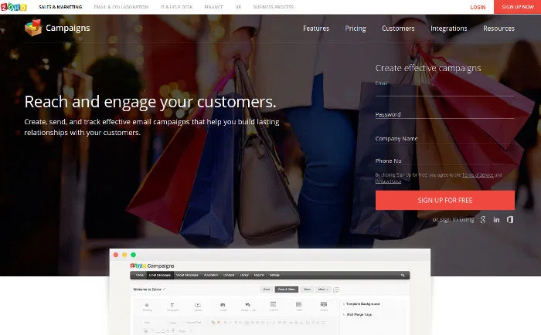This screenshot has height=335, width=541.
Task: Open the Resources page
Action: [499, 29]
